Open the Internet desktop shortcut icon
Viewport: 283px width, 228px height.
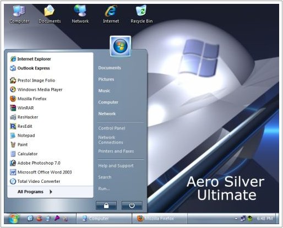point(111,14)
